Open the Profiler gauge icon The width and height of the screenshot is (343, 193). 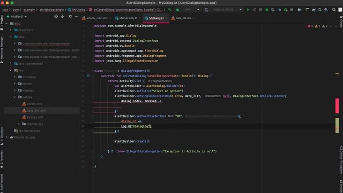[279, 10]
